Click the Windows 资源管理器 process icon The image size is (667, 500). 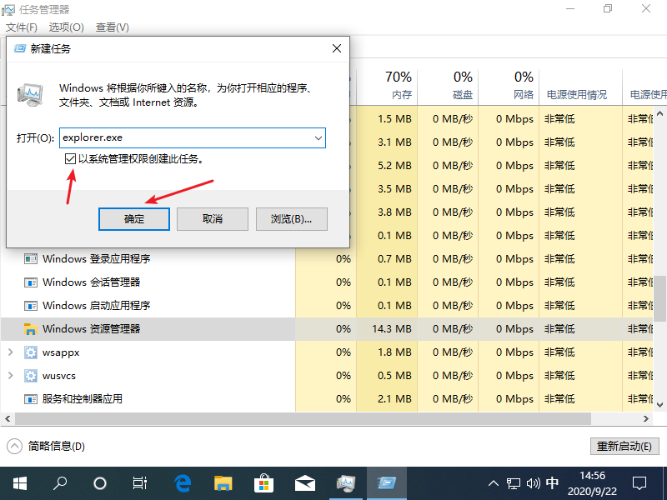pos(32,328)
